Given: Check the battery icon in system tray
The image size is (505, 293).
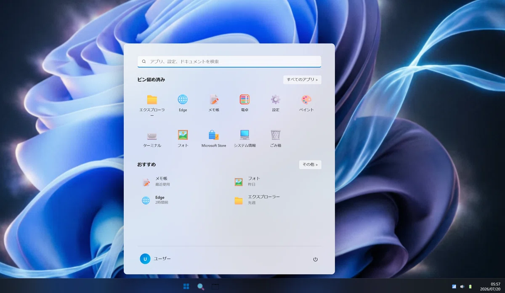Looking at the screenshot, I should (470, 287).
